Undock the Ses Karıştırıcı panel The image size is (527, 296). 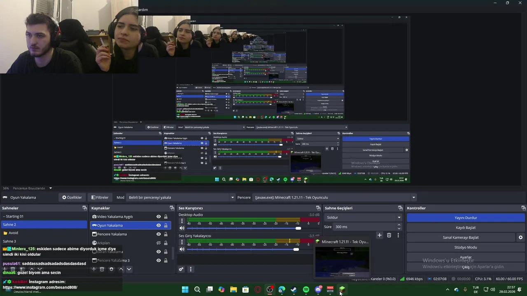tap(318, 208)
